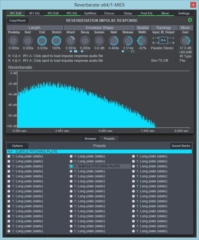
Task: Click the Mixer Gain knob
Action: [x=185, y=41]
